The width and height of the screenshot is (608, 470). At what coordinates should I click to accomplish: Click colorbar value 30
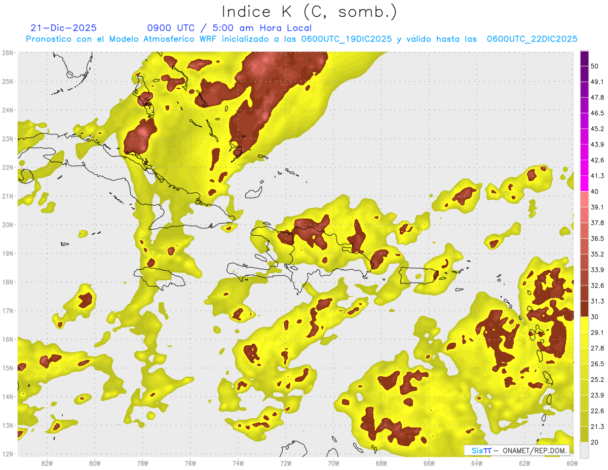(x=594, y=317)
